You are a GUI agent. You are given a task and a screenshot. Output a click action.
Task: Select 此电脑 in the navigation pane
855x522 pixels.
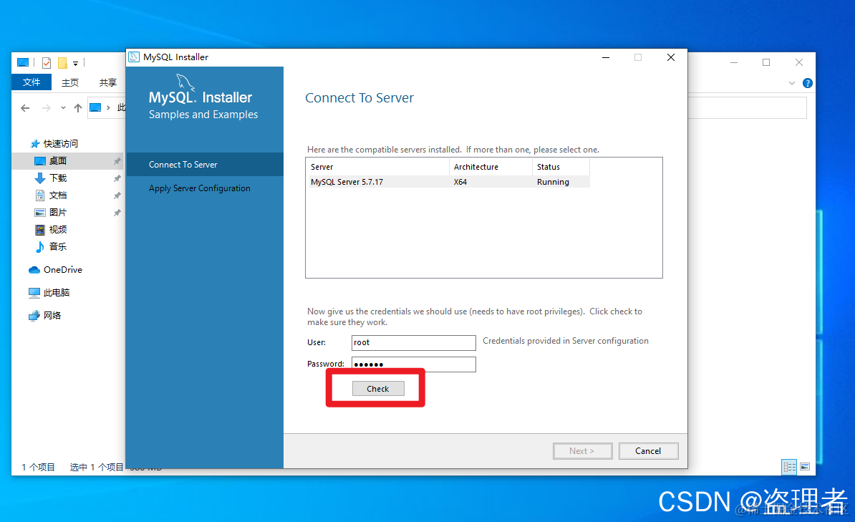57,292
